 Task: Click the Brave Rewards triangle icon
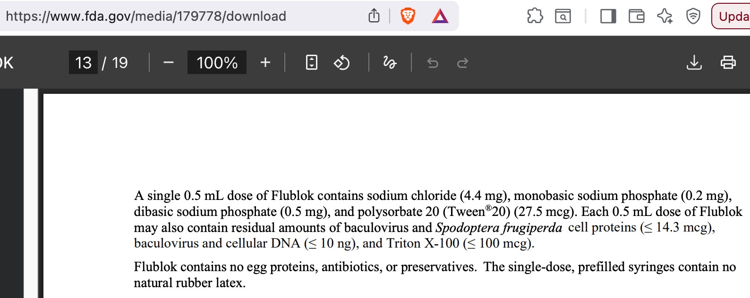440,16
